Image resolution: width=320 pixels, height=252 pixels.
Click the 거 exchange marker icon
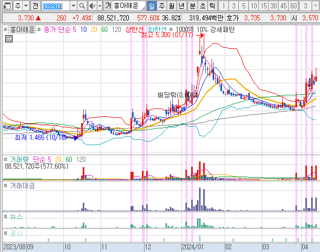click(108, 6)
